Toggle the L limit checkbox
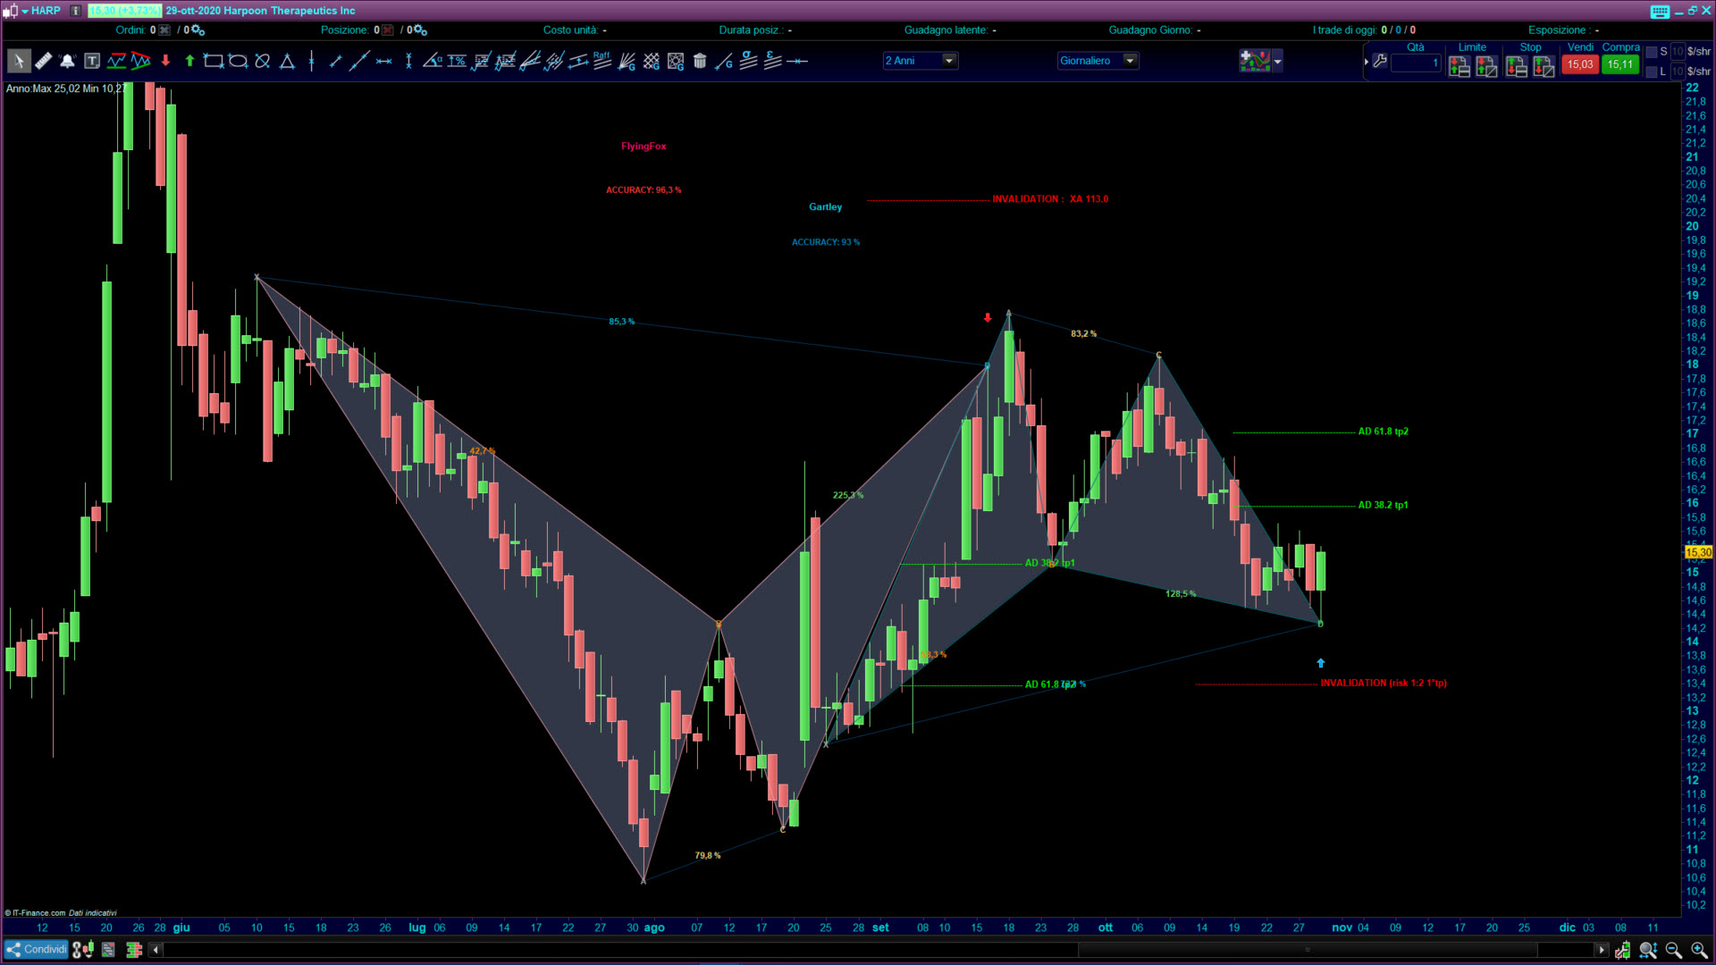Image resolution: width=1716 pixels, height=965 pixels. pyautogui.click(x=1652, y=71)
